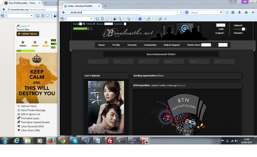The image size is (257, 157).
Task: Expand the folder icon dropdown arrow
Action: click(153, 19)
